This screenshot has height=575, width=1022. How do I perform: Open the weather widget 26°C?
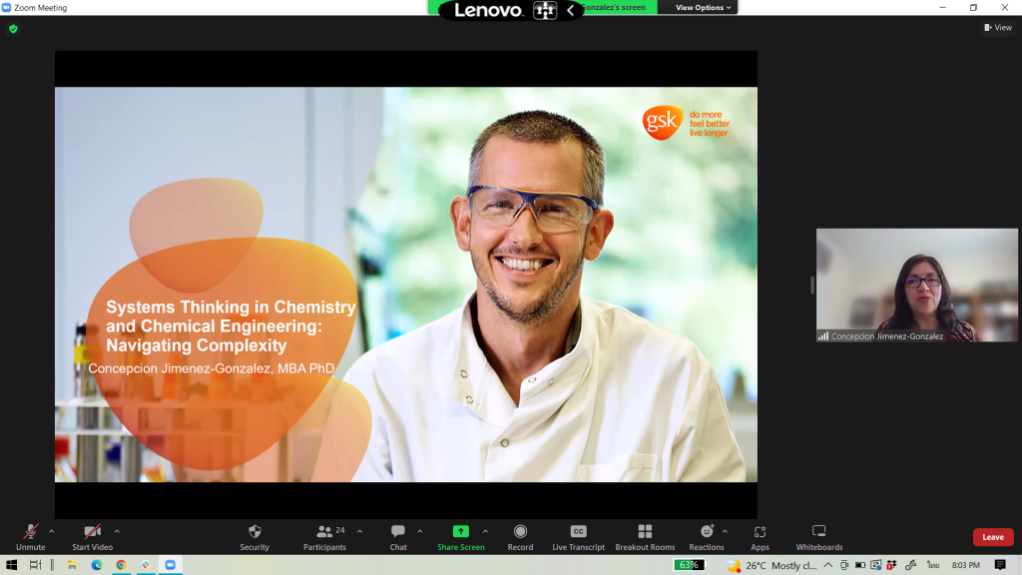(771, 565)
